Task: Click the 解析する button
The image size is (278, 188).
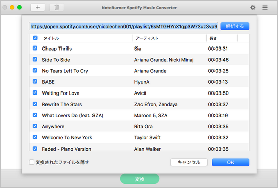Action: 235,26
